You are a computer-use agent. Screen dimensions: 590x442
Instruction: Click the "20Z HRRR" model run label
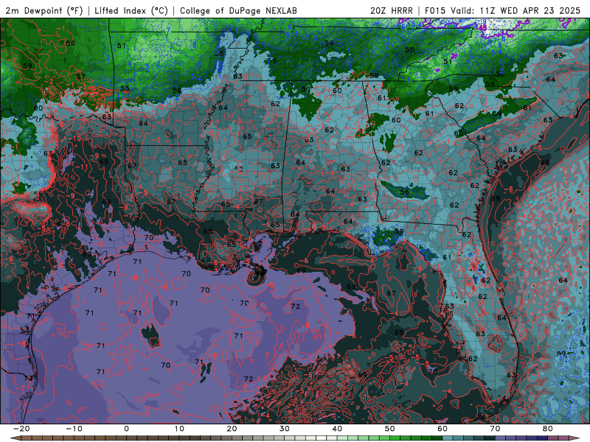[392, 10]
